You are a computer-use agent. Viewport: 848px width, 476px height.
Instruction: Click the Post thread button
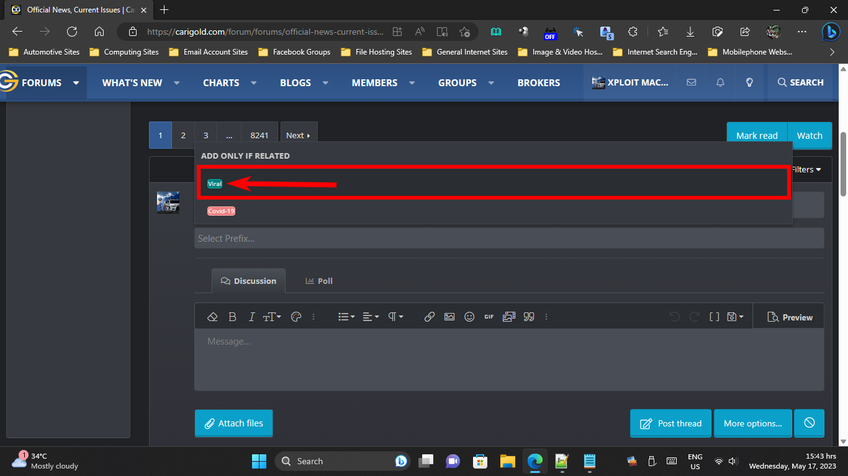tap(670, 423)
